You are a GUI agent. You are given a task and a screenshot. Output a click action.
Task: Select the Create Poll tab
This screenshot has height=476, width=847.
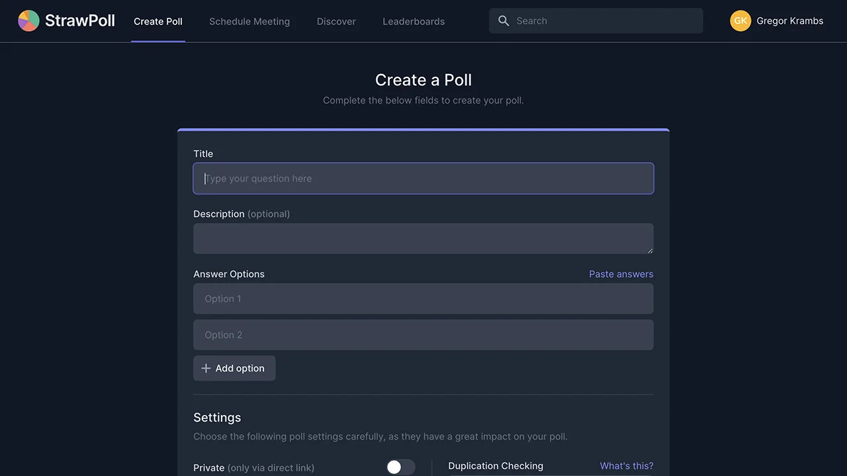(x=157, y=21)
